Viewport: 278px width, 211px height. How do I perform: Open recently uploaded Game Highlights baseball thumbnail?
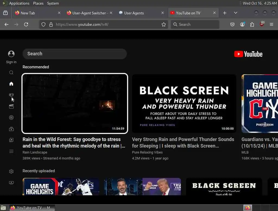[61, 187]
